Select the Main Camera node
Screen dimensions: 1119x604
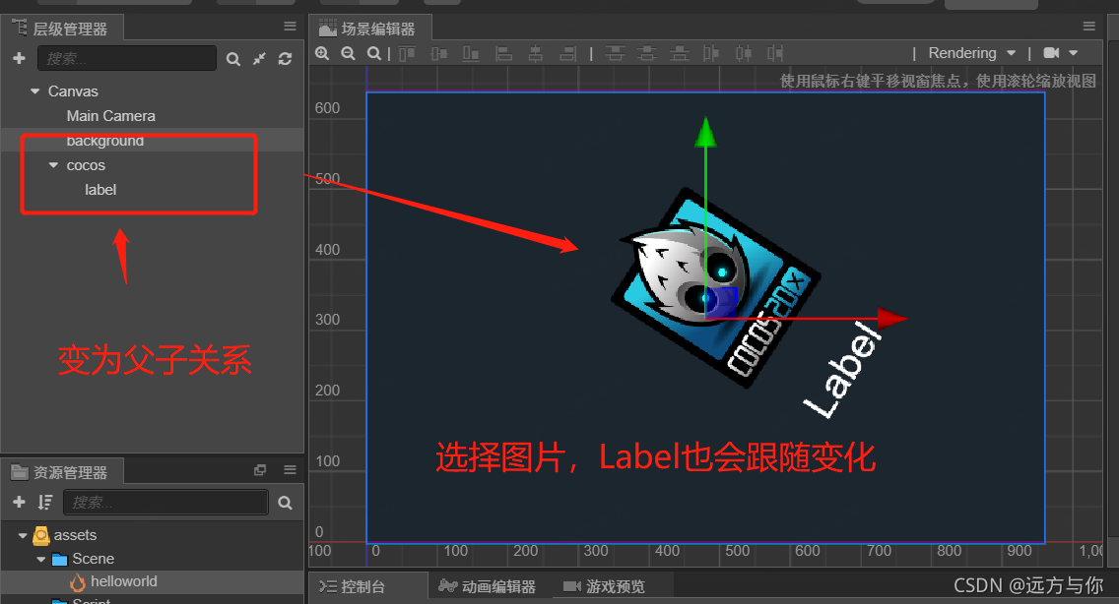(x=110, y=115)
